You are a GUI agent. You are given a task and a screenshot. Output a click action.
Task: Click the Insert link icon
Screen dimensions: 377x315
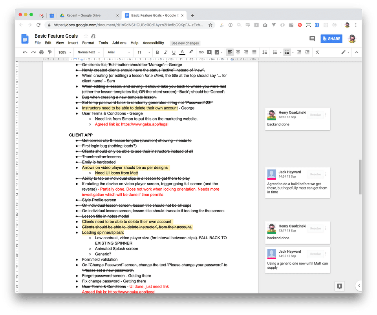[x=201, y=52]
